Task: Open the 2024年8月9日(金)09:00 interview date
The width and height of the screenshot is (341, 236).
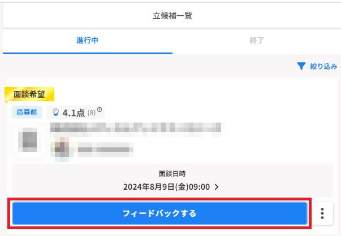Action: [x=167, y=187]
